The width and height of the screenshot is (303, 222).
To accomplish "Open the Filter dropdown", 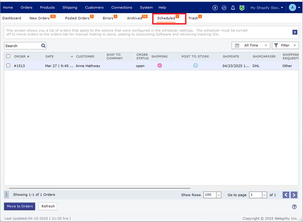I will point(285,46).
